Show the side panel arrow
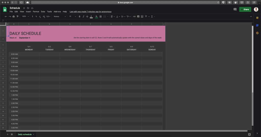 pyautogui.click(x=257, y=133)
